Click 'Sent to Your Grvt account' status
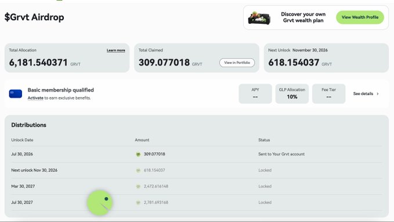 (281, 154)
